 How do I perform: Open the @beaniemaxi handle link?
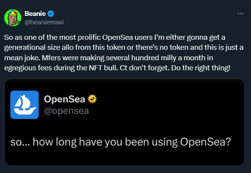click(x=44, y=22)
